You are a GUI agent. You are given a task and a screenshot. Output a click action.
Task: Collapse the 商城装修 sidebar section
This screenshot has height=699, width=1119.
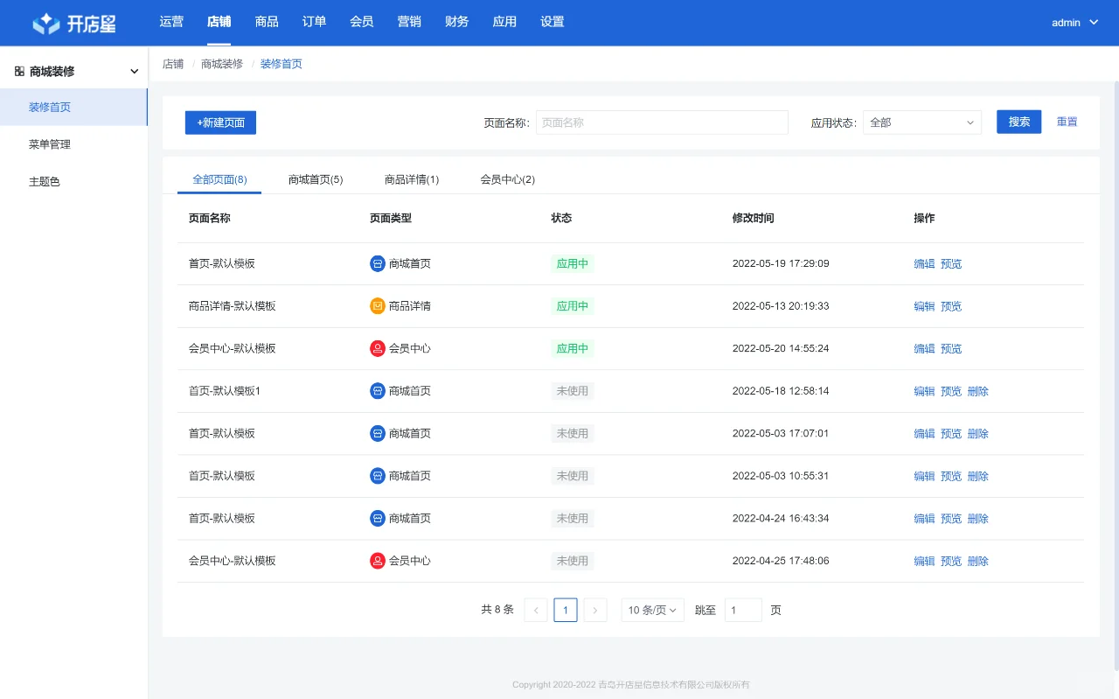point(134,70)
